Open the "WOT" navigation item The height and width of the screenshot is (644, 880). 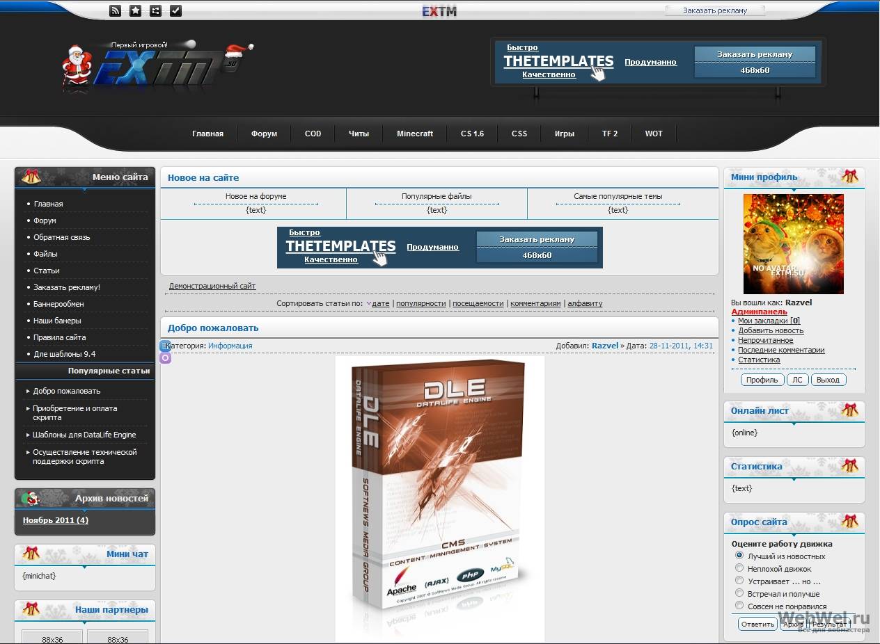click(x=654, y=134)
